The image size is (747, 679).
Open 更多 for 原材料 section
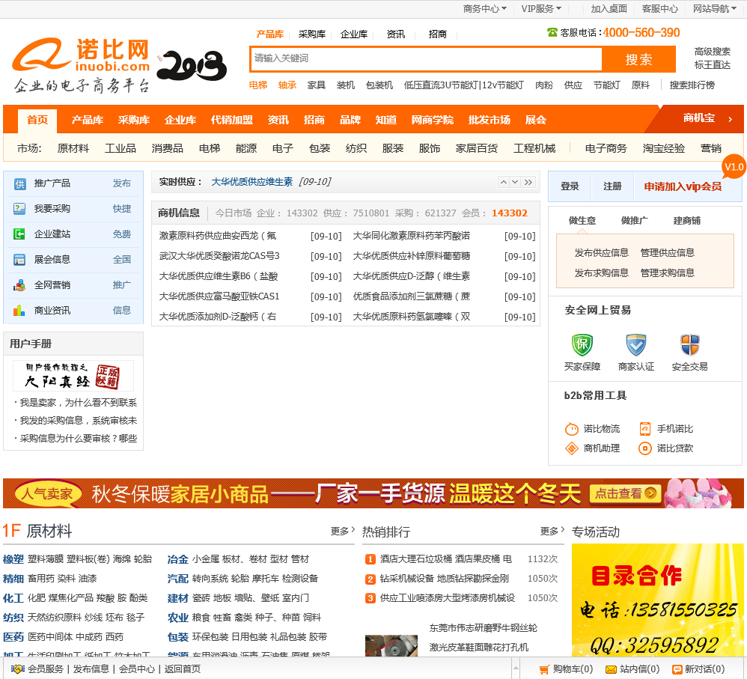(343, 530)
